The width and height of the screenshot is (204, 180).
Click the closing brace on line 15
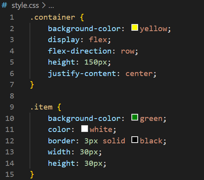[32, 174]
